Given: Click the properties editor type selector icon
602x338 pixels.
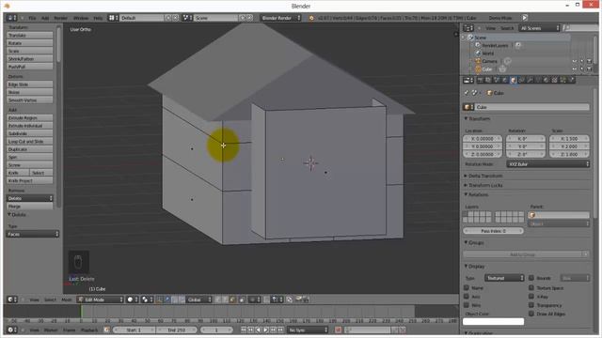Looking at the screenshot, I should pos(468,80).
